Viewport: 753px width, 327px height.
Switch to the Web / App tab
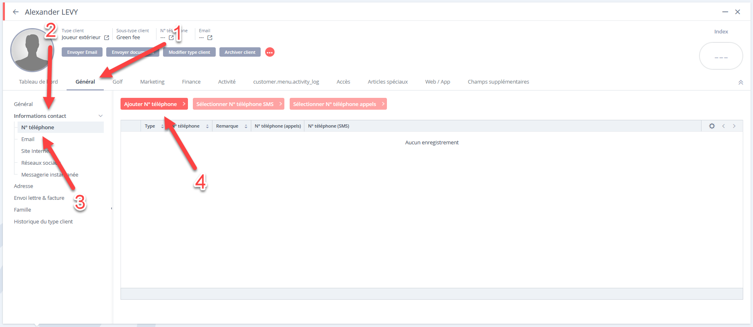point(438,82)
